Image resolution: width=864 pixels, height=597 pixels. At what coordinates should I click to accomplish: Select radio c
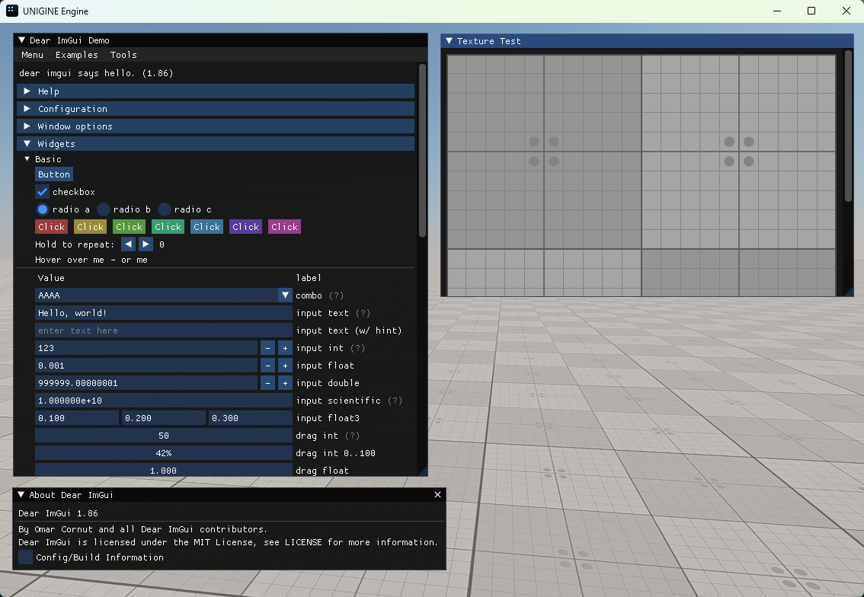pyautogui.click(x=164, y=209)
